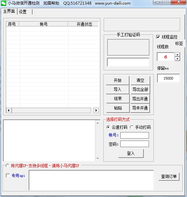Click the 导出全部 button
This screenshot has width=187, height=197.
(140, 90)
